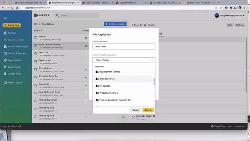Choose the DevOps Secrets folder
250x141 pixels.
tap(123, 79)
